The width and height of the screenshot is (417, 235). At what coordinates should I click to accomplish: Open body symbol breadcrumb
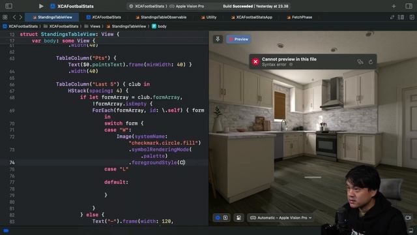tap(159, 26)
